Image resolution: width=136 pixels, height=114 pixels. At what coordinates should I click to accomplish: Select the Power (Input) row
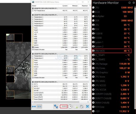[x=60, y=99]
